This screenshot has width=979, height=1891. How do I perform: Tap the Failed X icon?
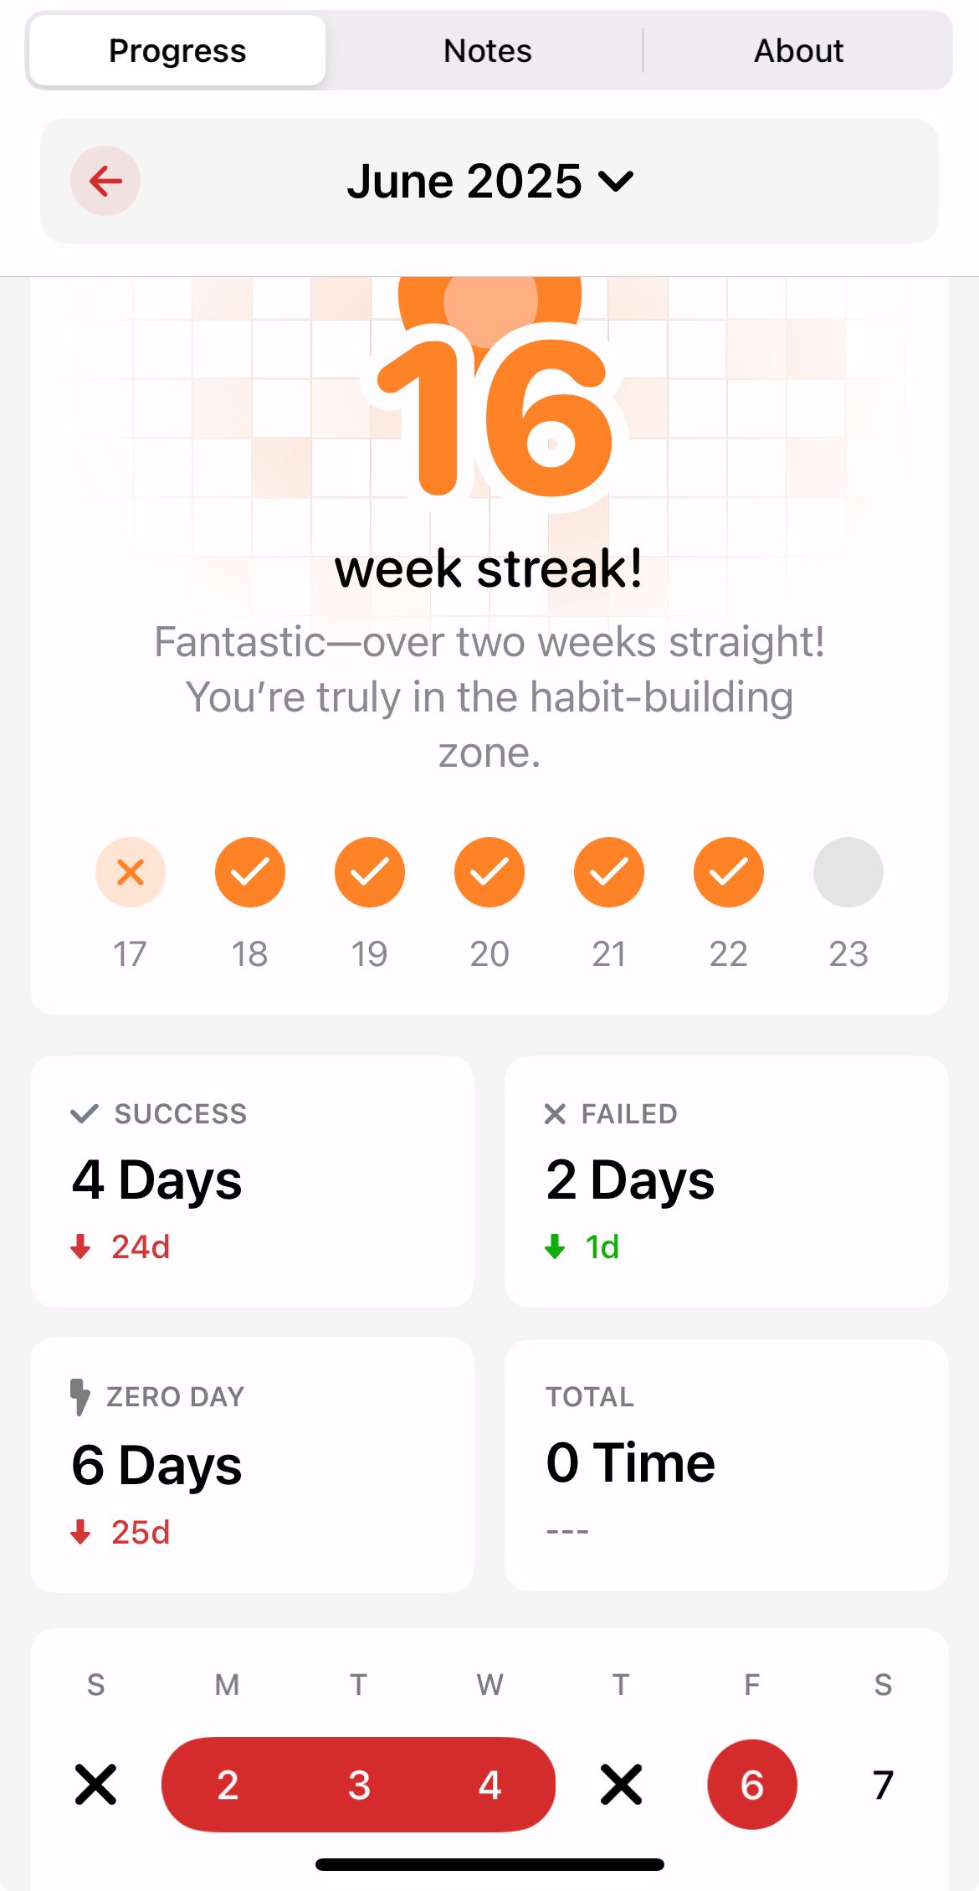555,1113
